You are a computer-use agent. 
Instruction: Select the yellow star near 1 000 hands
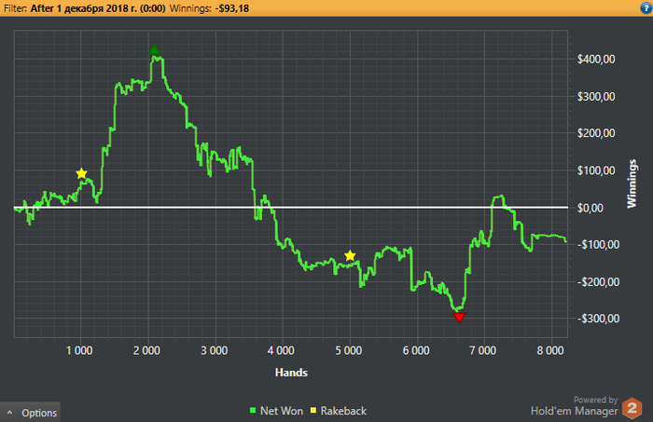pos(81,173)
